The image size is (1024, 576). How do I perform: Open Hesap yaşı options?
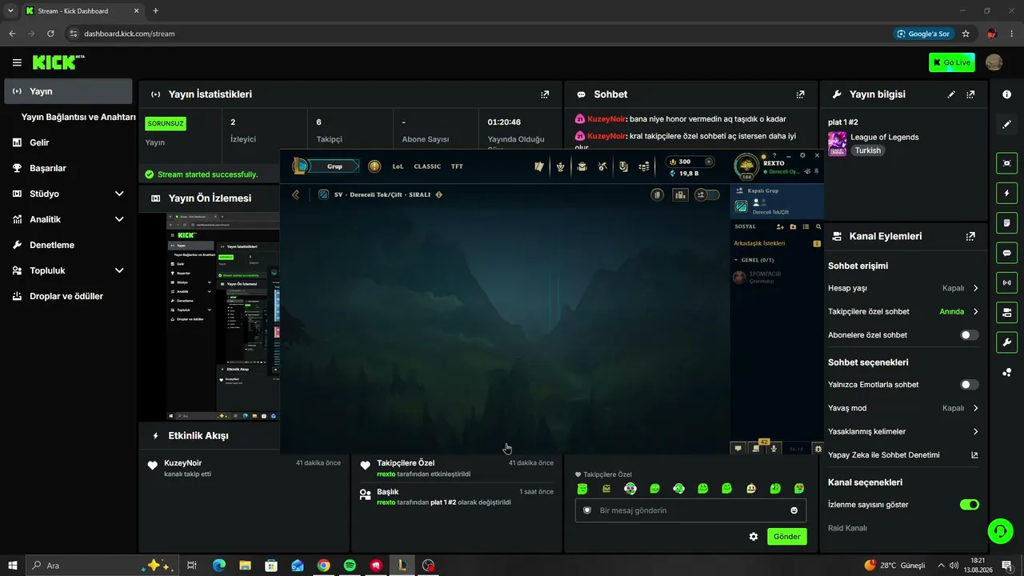pos(903,288)
